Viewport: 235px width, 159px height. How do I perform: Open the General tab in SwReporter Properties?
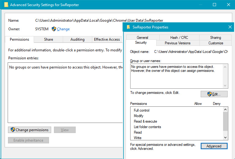pyautogui.click(x=142, y=37)
